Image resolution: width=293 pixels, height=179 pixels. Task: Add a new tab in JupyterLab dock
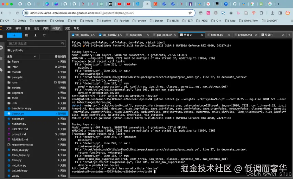point(289,35)
